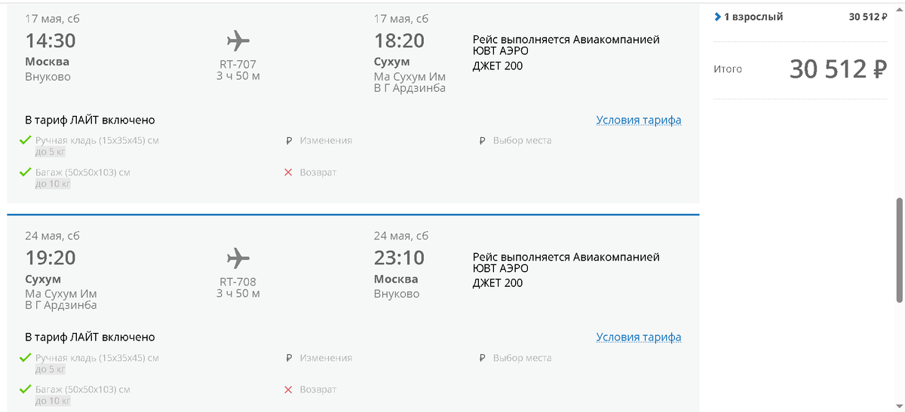Image resolution: width=905 pixels, height=412 pixels.
Task: Click green checkmark next to second hand luggage
Action: coord(25,357)
